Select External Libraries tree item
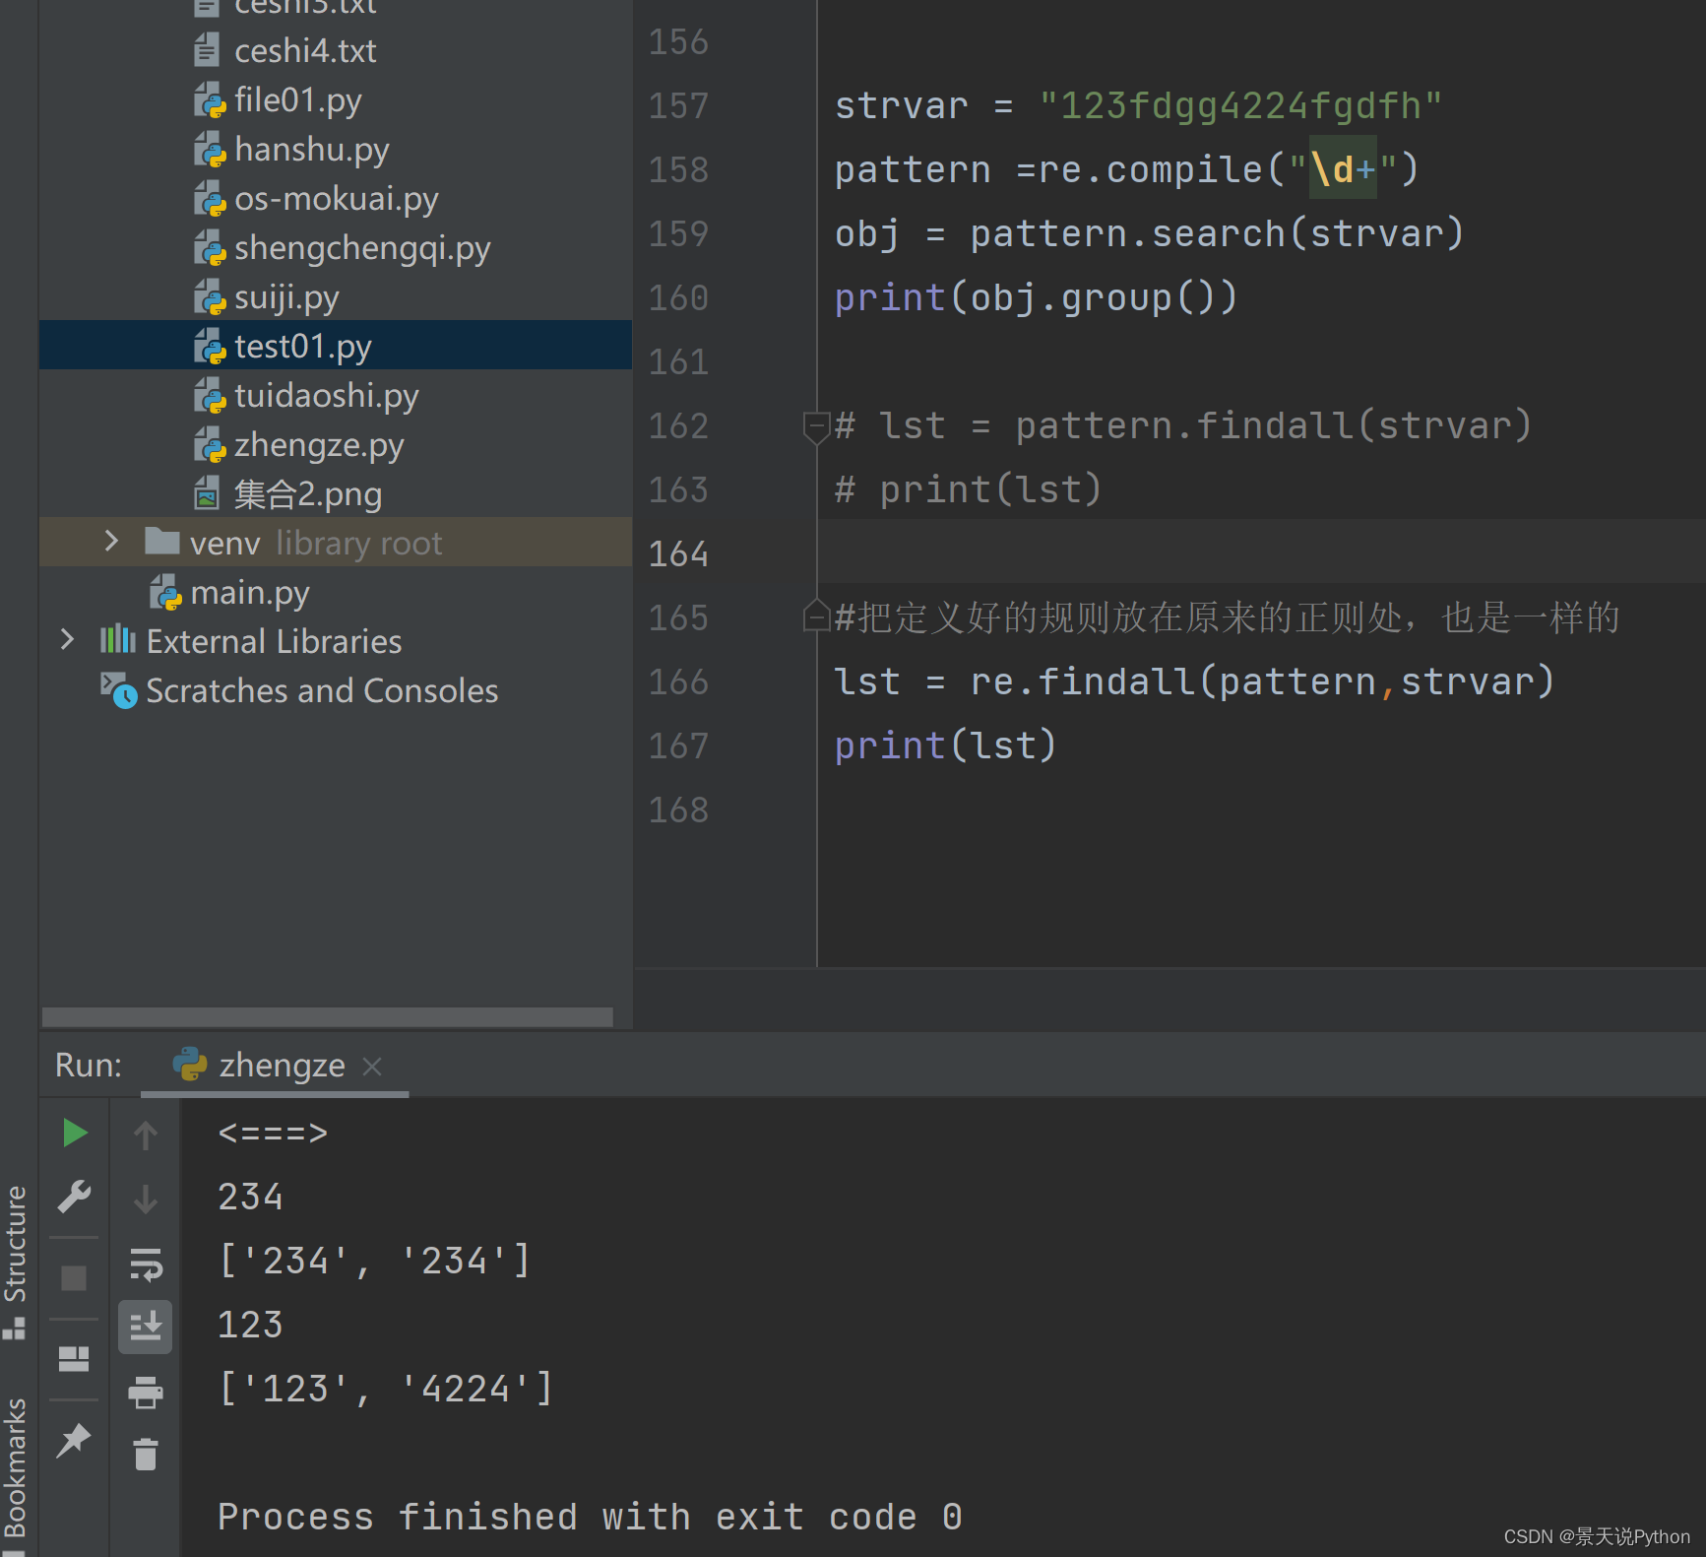The height and width of the screenshot is (1557, 1706). click(274, 641)
